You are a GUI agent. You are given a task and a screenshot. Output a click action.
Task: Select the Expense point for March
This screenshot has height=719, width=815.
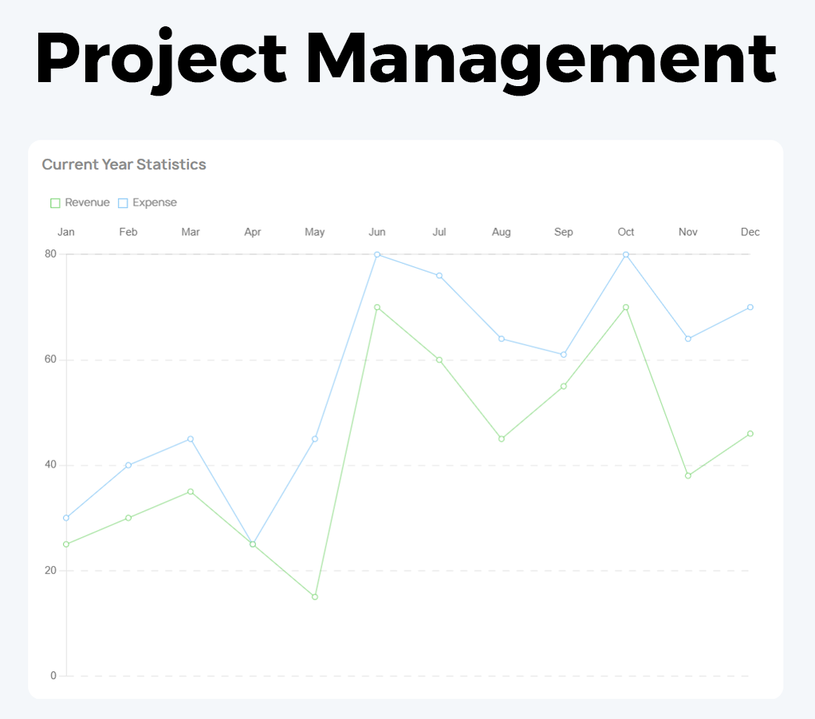tap(191, 438)
